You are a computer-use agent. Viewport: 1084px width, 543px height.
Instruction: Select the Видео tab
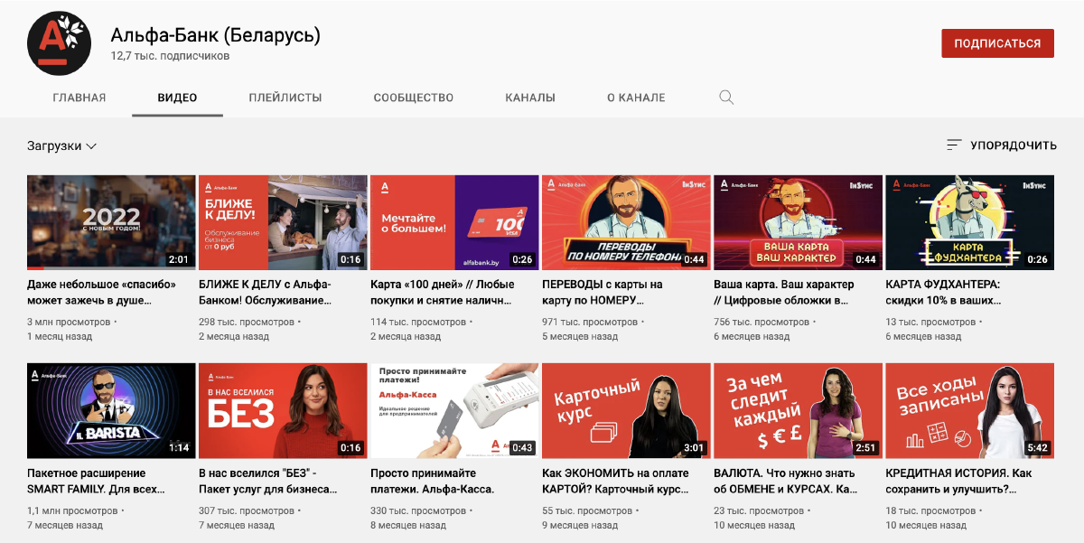177,98
